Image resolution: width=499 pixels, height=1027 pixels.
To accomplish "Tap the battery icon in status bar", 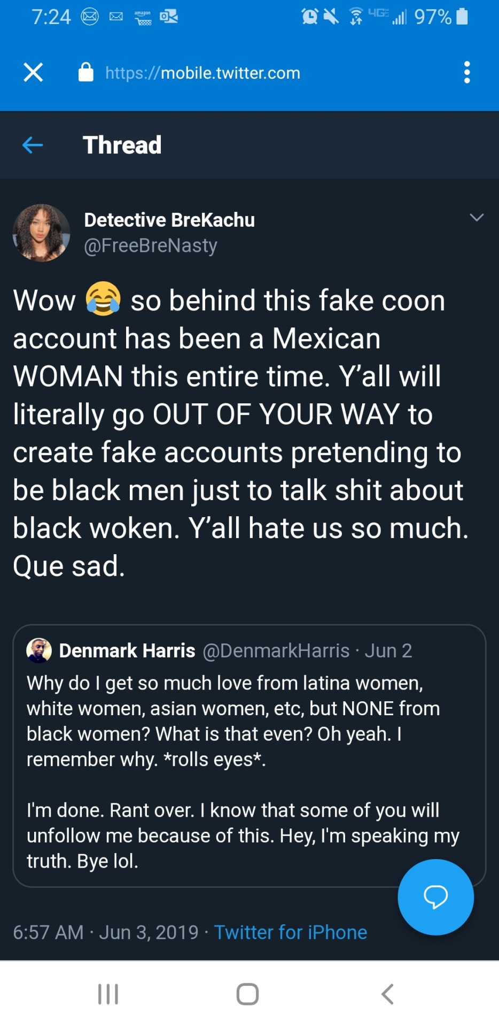I will (x=463, y=17).
